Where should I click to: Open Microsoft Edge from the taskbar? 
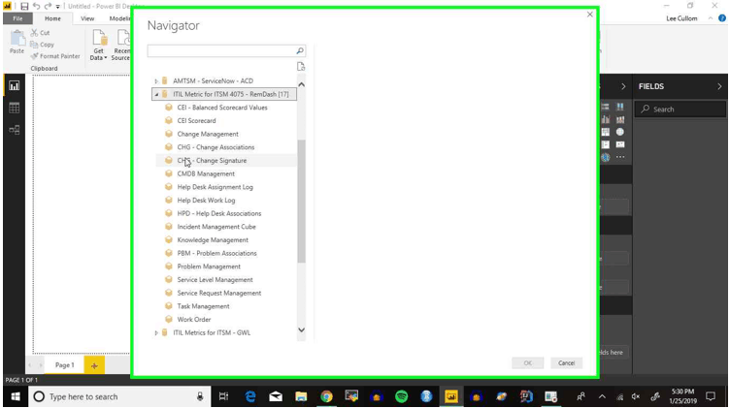tap(250, 396)
